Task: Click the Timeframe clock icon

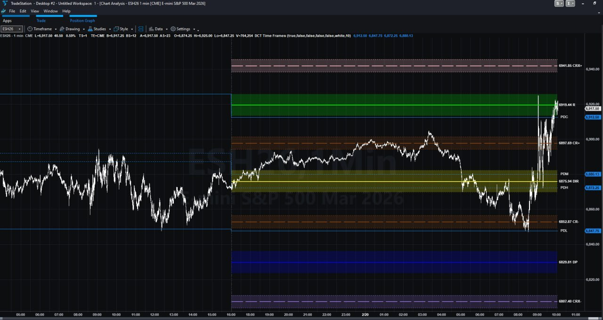Action: coord(30,29)
